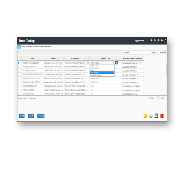Open the Show entries dropdown
Image resolution: width=184 pixels, height=170 pixels.
(159, 53)
